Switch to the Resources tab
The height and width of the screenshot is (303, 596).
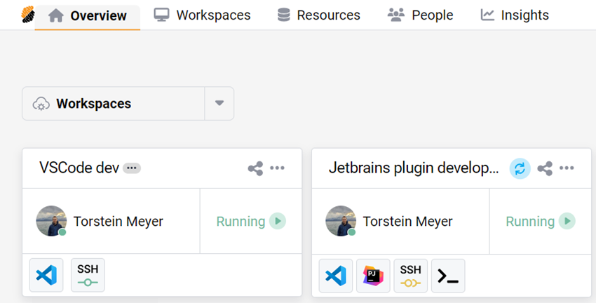[319, 15]
